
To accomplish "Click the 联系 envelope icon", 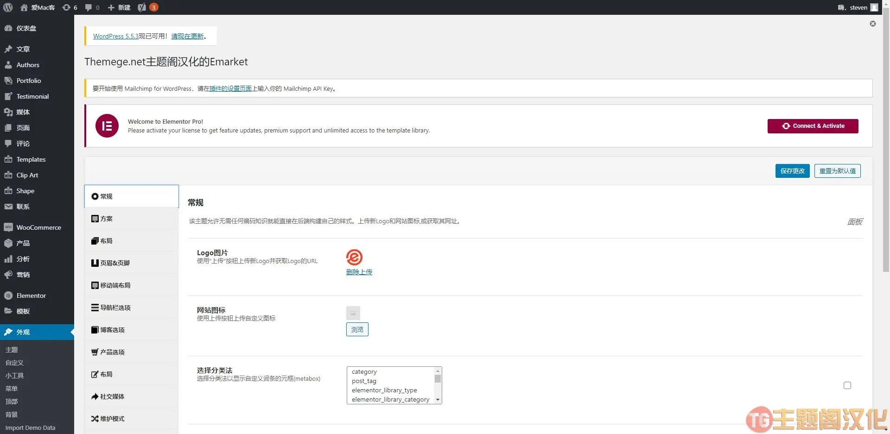I will coord(8,207).
